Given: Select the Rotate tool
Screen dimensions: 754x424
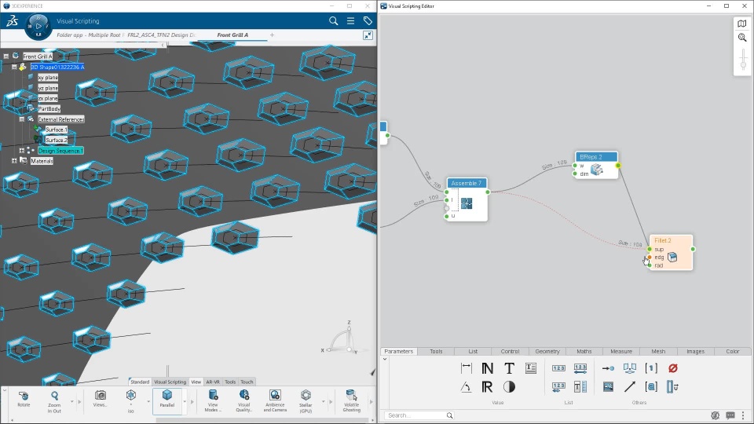Looking at the screenshot, I should click(24, 399).
